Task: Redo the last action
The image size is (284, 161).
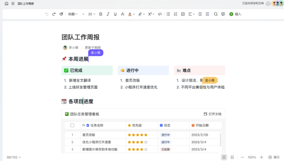Action: point(54,14)
